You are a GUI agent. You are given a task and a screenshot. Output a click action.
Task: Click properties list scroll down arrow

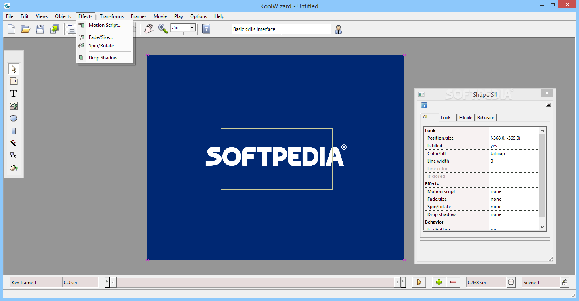542,227
